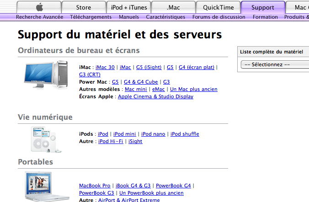Viewport: 309px width, 202px height.
Task: Open Téléchargements in the sub-navigation
Action: (91, 17)
